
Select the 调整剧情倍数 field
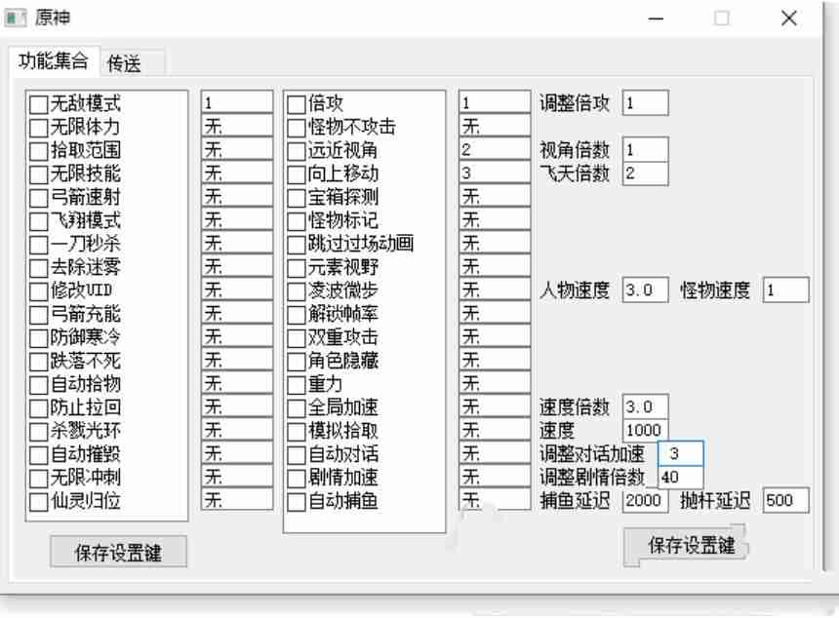click(x=680, y=478)
